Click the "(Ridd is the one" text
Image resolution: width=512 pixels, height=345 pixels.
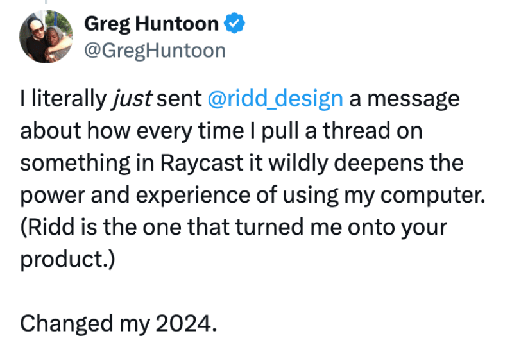(x=101, y=227)
